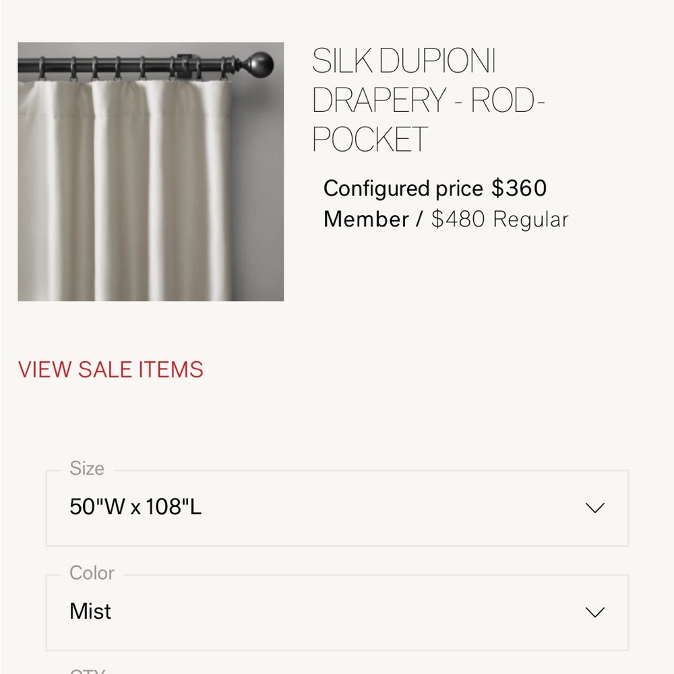Select the Member pricing text
The height and width of the screenshot is (674, 674).
pos(364,218)
